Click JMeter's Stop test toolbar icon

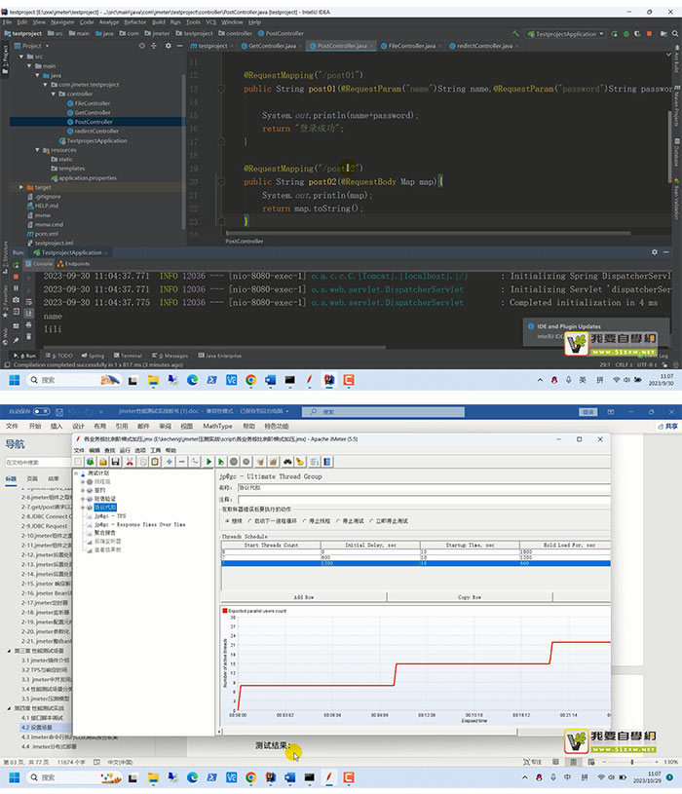pos(234,462)
